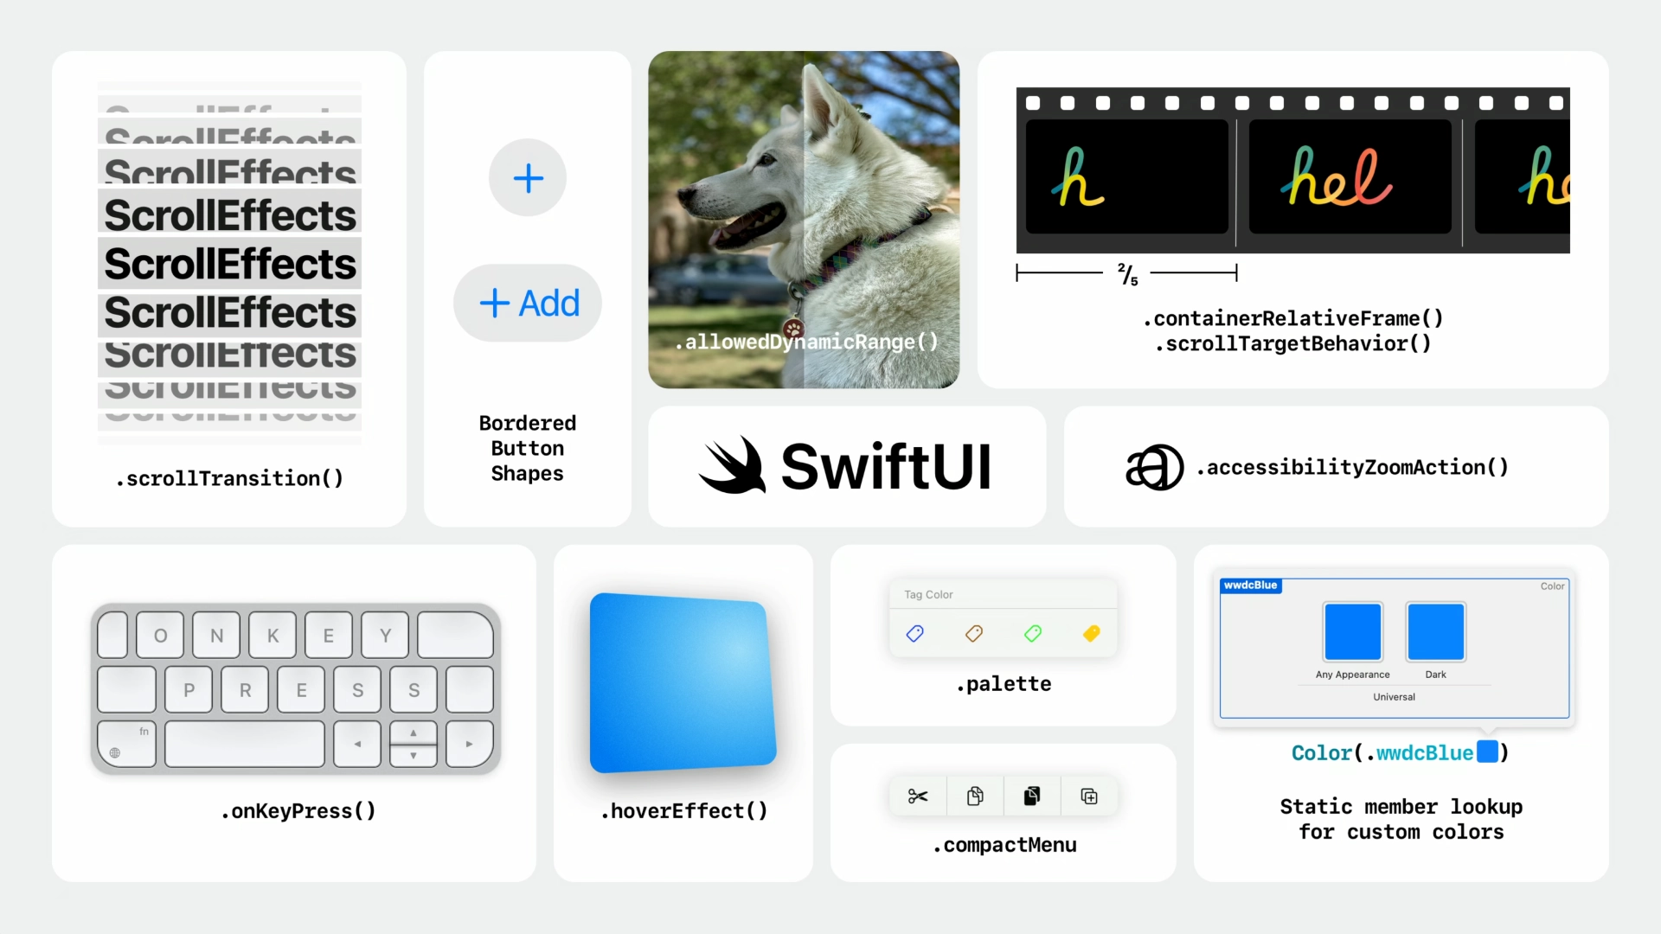Click the SwiftUI title text
The height and width of the screenshot is (934, 1661).
(886, 466)
